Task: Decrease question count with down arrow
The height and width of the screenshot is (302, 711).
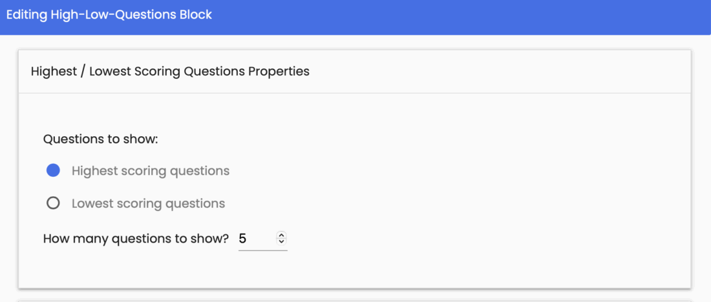Action: (x=281, y=241)
